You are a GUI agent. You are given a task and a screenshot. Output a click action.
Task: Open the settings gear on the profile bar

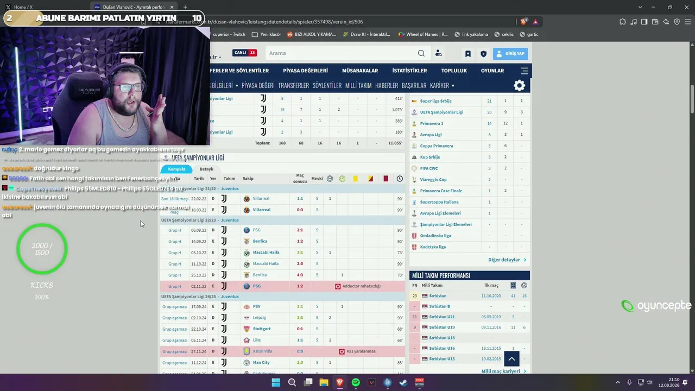(520, 85)
